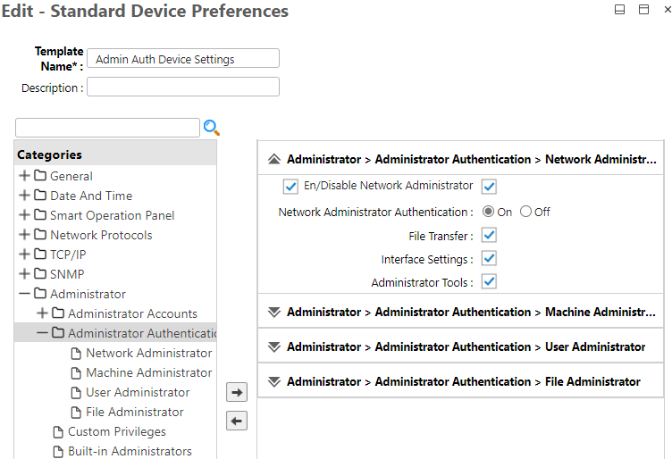Screen dimensions: 672x459
Task: Toggle the Interface Settings checkbox
Action: point(489,259)
